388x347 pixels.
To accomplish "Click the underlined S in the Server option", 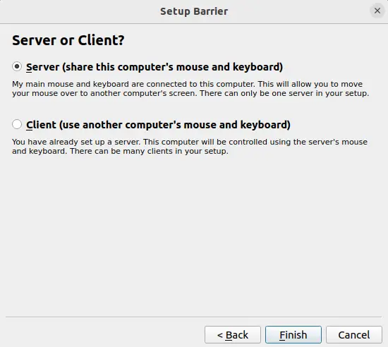I will point(29,67).
